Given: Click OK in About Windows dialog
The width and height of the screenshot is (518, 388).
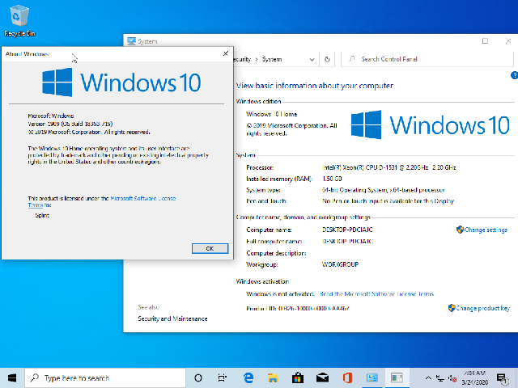Looking at the screenshot, I should pos(210,248).
